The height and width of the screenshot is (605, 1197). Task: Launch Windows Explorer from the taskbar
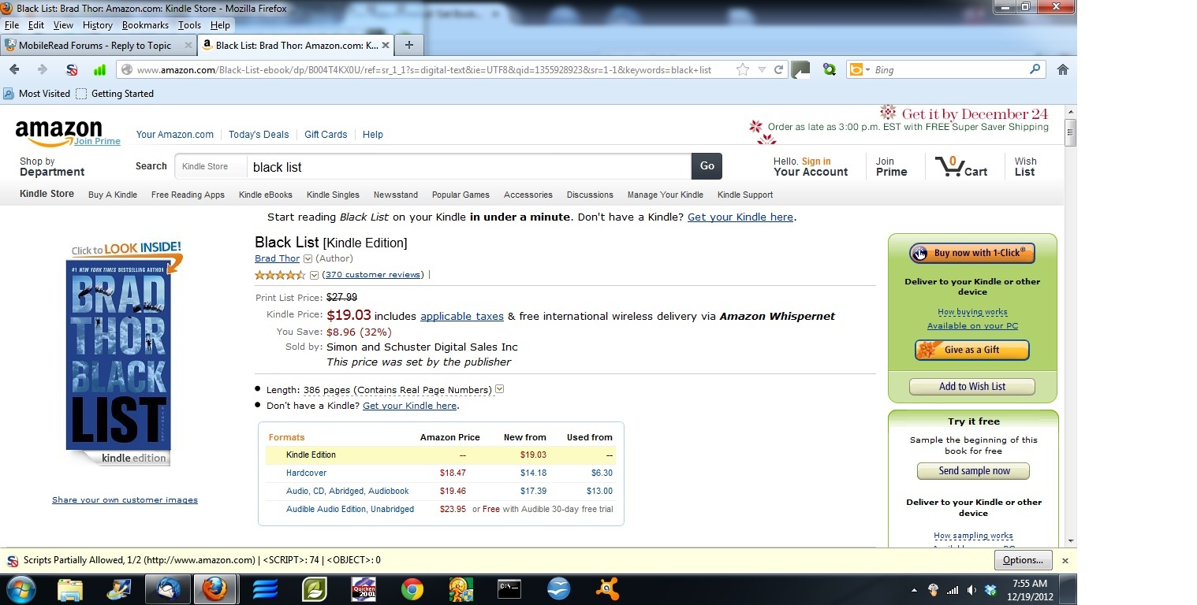coord(70,588)
